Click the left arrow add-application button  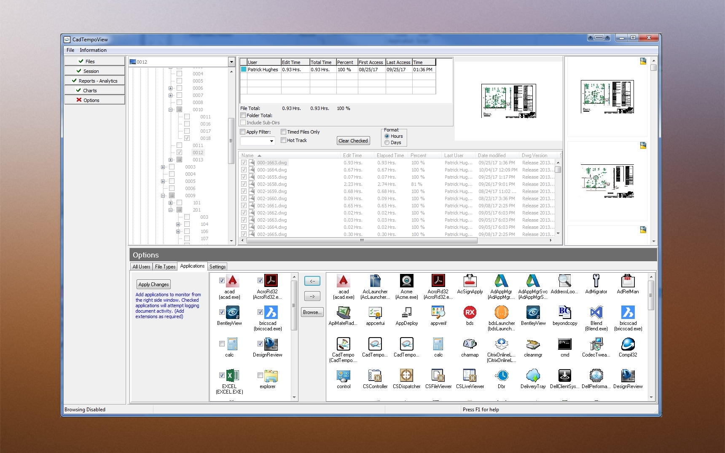(312, 281)
